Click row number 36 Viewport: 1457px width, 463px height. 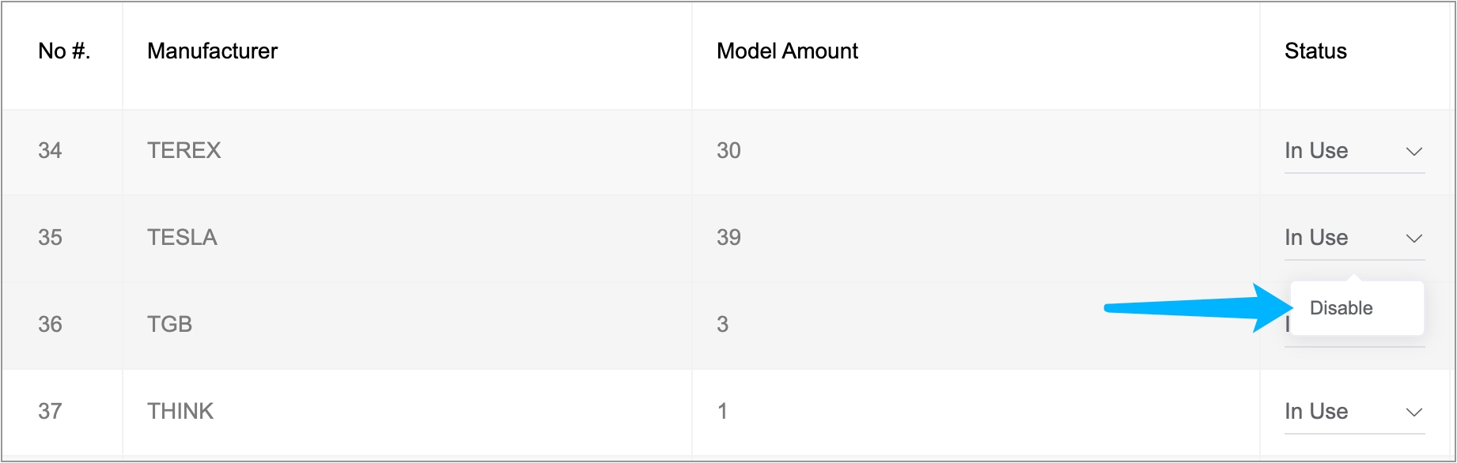[x=50, y=325]
